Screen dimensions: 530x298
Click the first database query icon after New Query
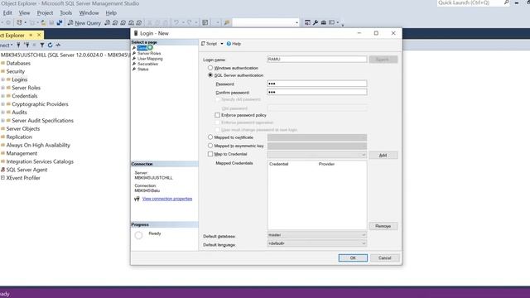point(107,22)
